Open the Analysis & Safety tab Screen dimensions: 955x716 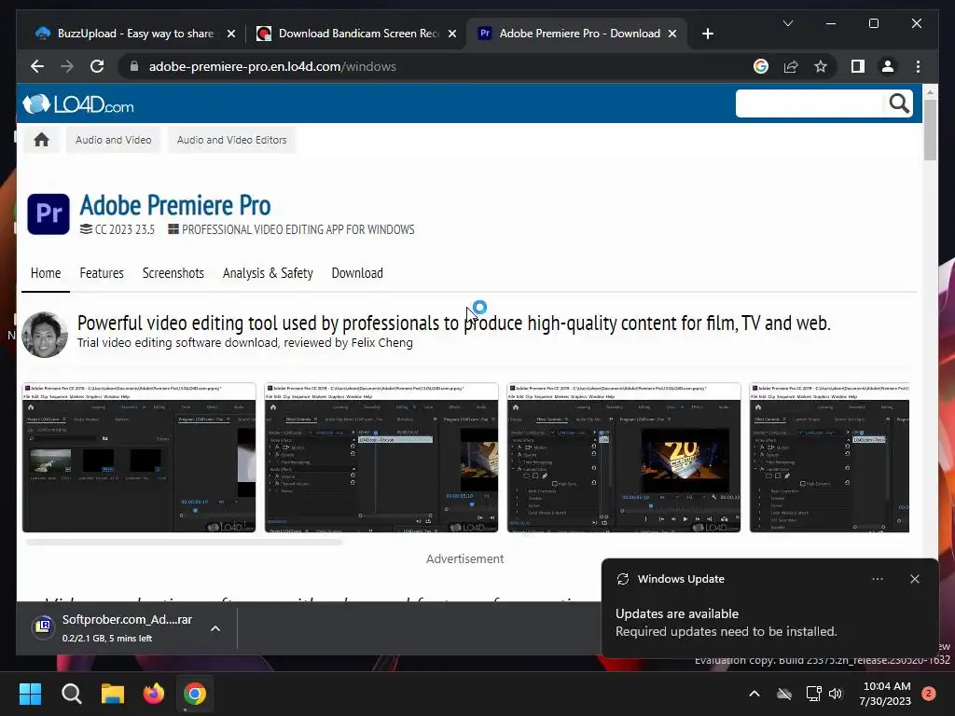point(268,273)
